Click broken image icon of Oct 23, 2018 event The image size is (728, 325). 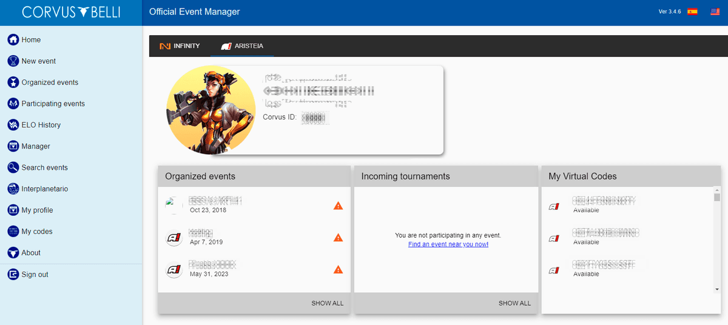click(x=175, y=206)
